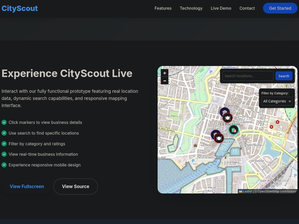Open the All Categories filter dropdown

[x=277, y=101]
